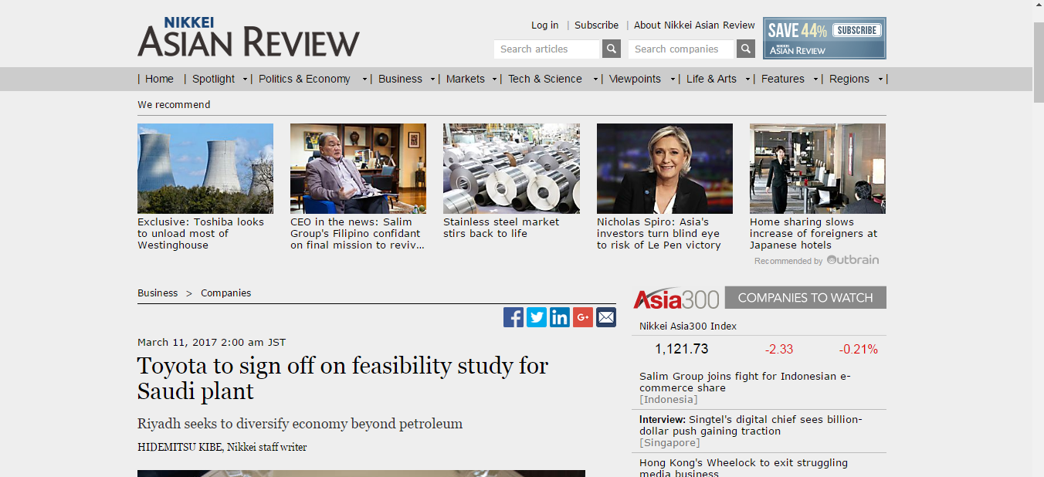The height and width of the screenshot is (477, 1044).
Task: Click the percent change -0.21%
Action: 859,350
